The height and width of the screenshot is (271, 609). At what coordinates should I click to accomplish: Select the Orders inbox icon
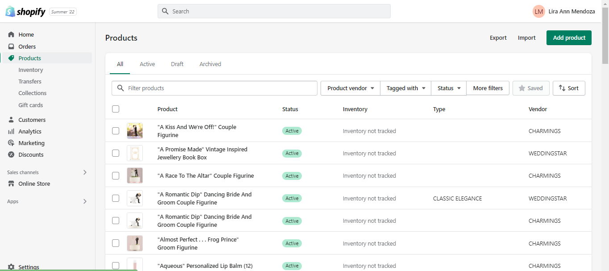[11, 46]
